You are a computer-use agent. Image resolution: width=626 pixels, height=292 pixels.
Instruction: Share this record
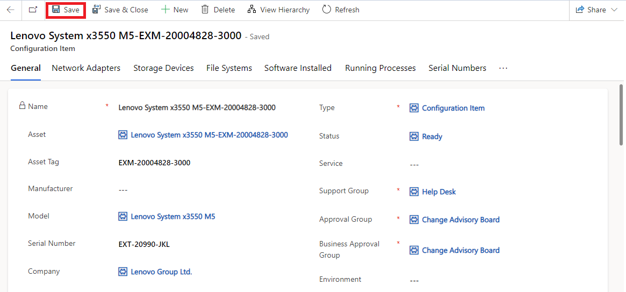(591, 10)
